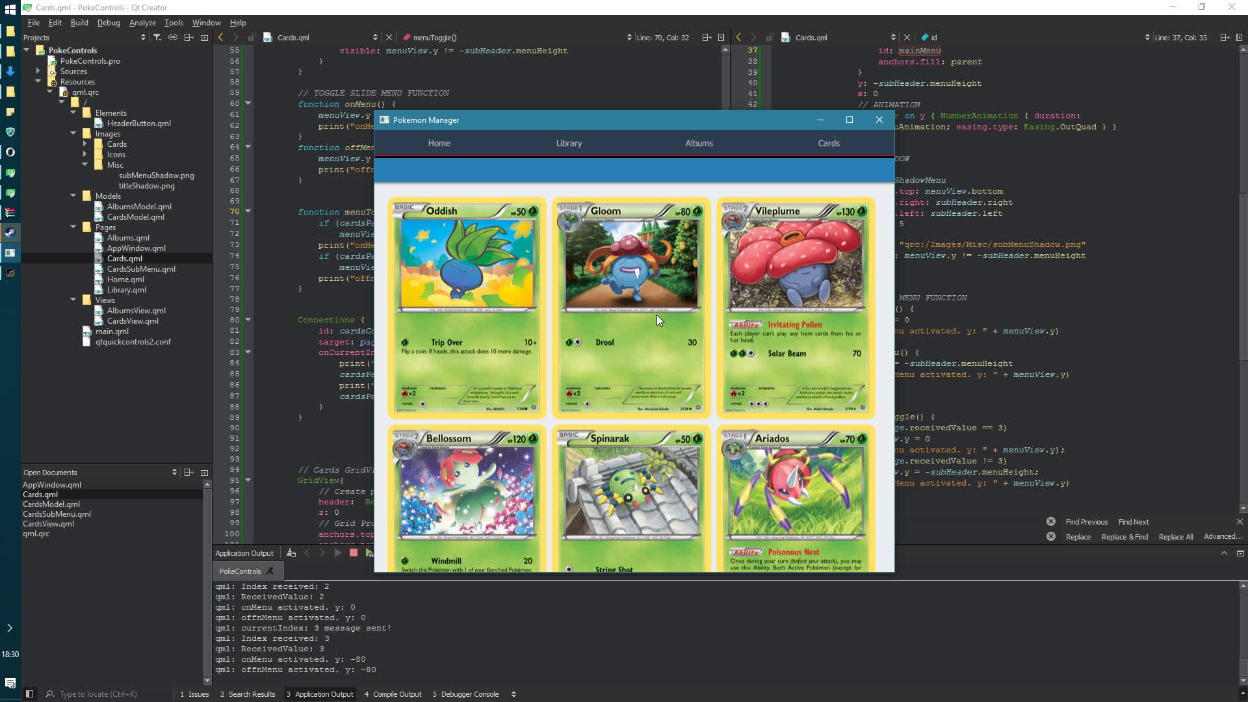
Task: Re-run the app via the green run icon
Action: coord(369,552)
